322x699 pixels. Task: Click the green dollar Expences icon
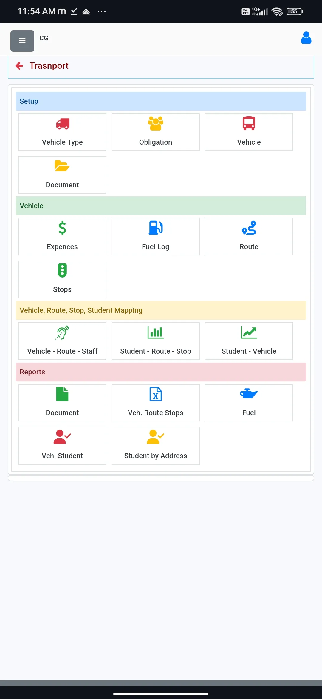point(62,228)
